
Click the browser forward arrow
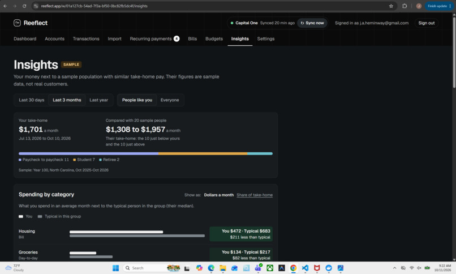click(15, 6)
